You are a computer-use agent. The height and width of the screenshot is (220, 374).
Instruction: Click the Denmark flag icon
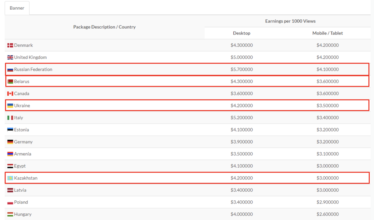tap(10, 45)
